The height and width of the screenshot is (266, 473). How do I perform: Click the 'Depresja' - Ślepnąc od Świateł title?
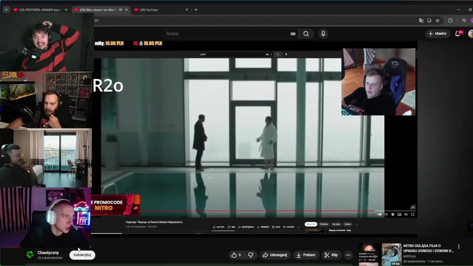(x=154, y=222)
